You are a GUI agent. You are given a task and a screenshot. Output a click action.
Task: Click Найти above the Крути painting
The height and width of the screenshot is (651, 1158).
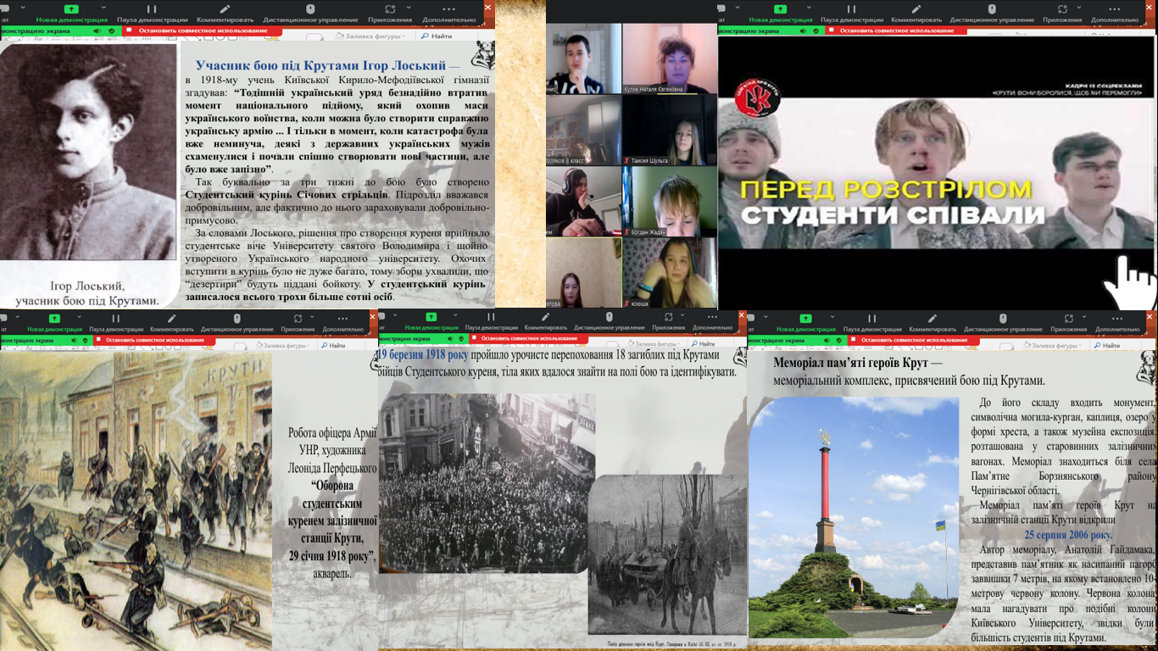[x=332, y=346]
